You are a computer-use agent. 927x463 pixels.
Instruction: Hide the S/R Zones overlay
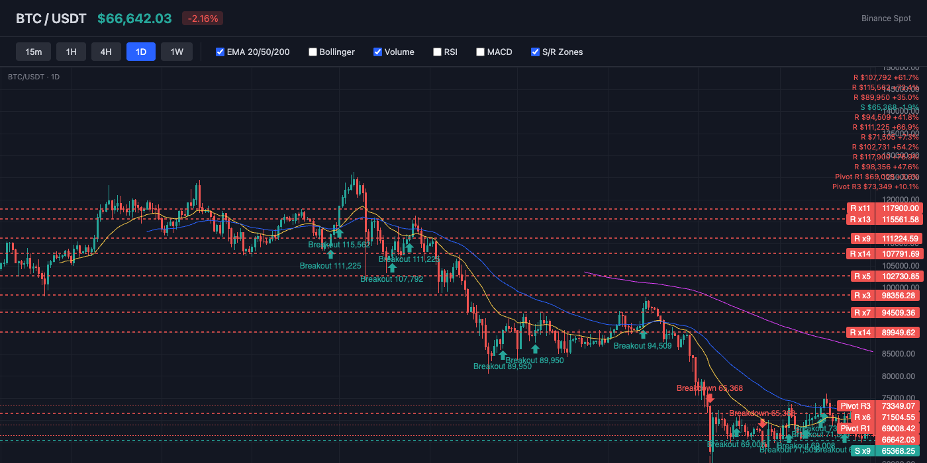(535, 52)
